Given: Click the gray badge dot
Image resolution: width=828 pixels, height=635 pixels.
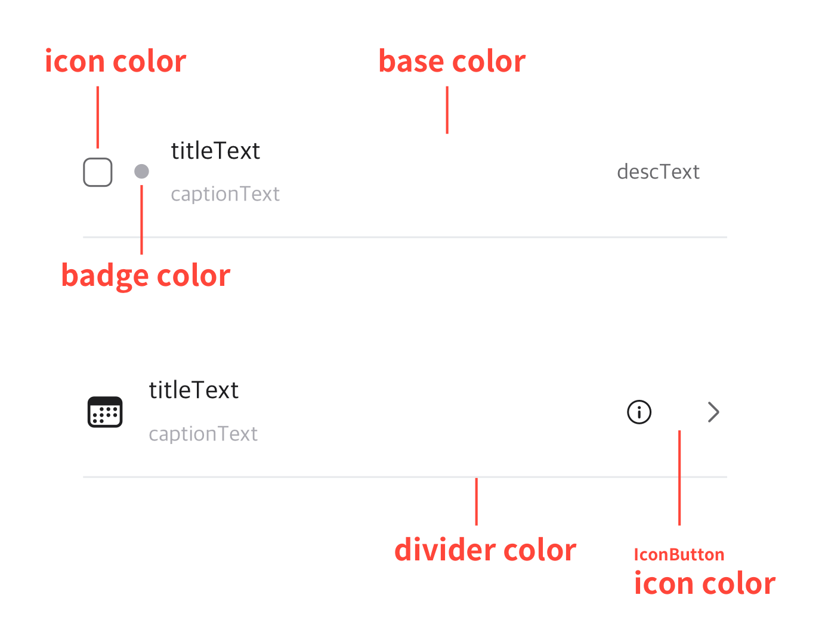Looking at the screenshot, I should pyautogui.click(x=141, y=171).
